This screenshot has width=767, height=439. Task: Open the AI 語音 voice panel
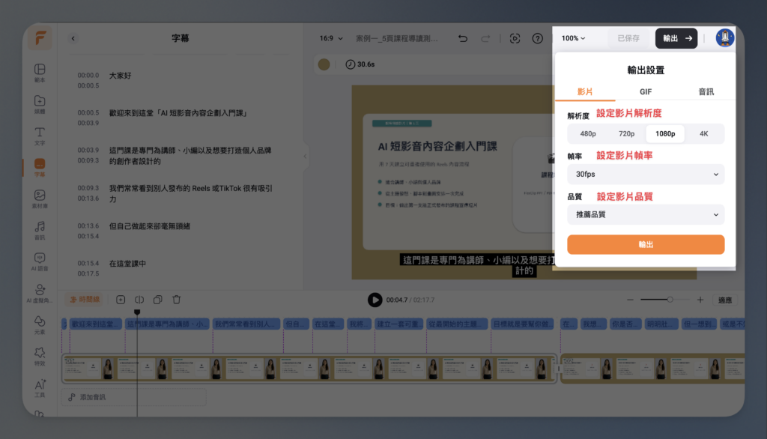pyautogui.click(x=40, y=261)
